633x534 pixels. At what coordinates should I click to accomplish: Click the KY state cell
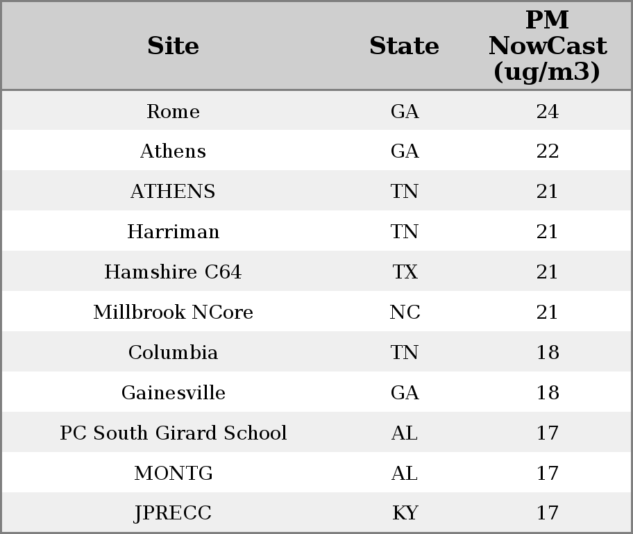point(405,513)
